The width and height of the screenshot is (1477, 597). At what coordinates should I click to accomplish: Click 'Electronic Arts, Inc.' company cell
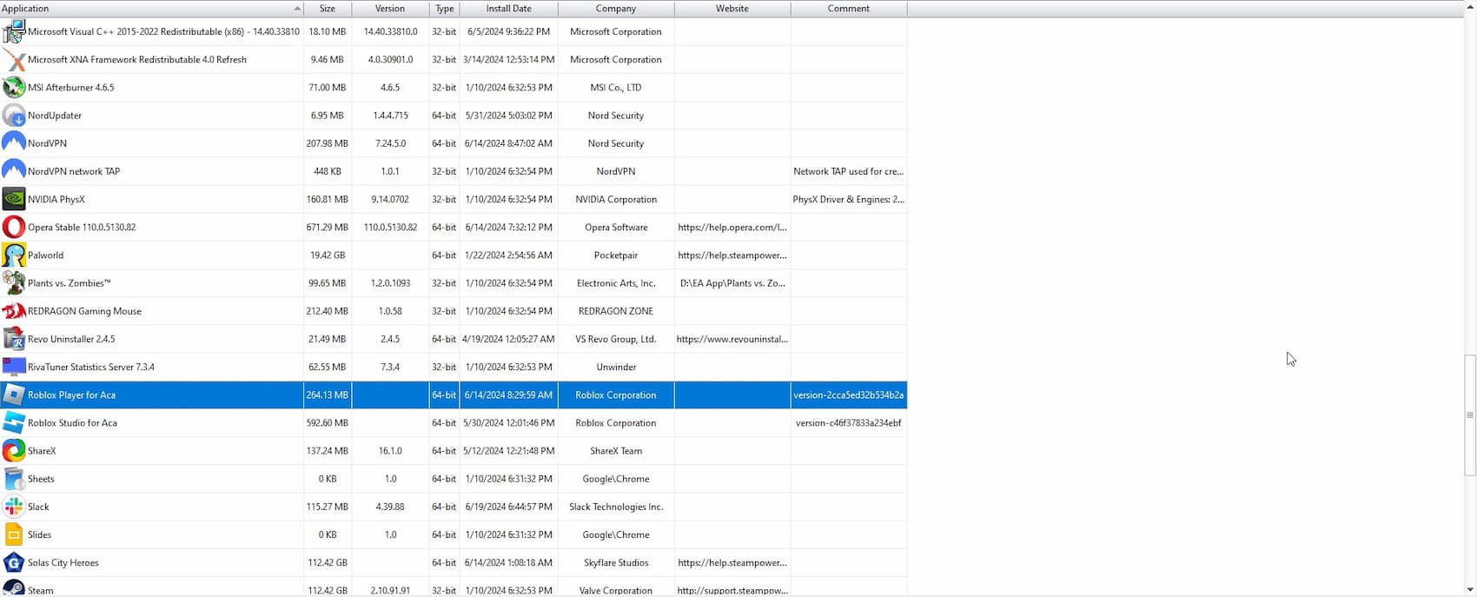tap(616, 283)
